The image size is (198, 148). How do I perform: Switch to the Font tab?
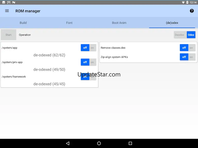(69, 23)
